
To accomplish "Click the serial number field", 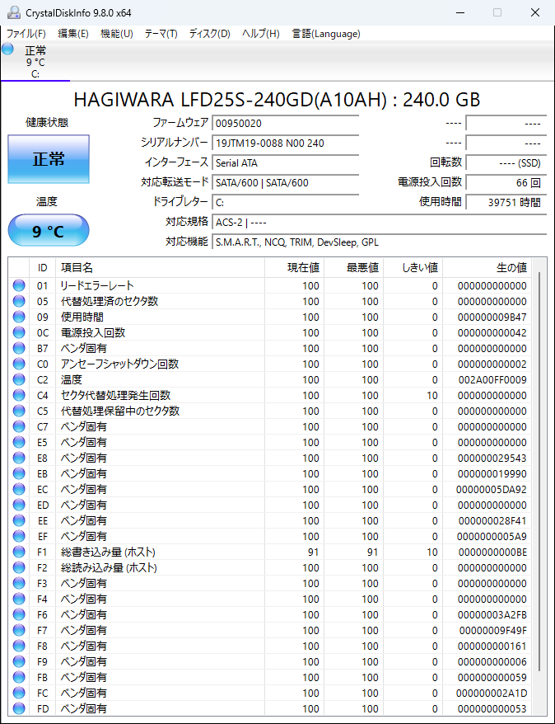I will [285, 143].
